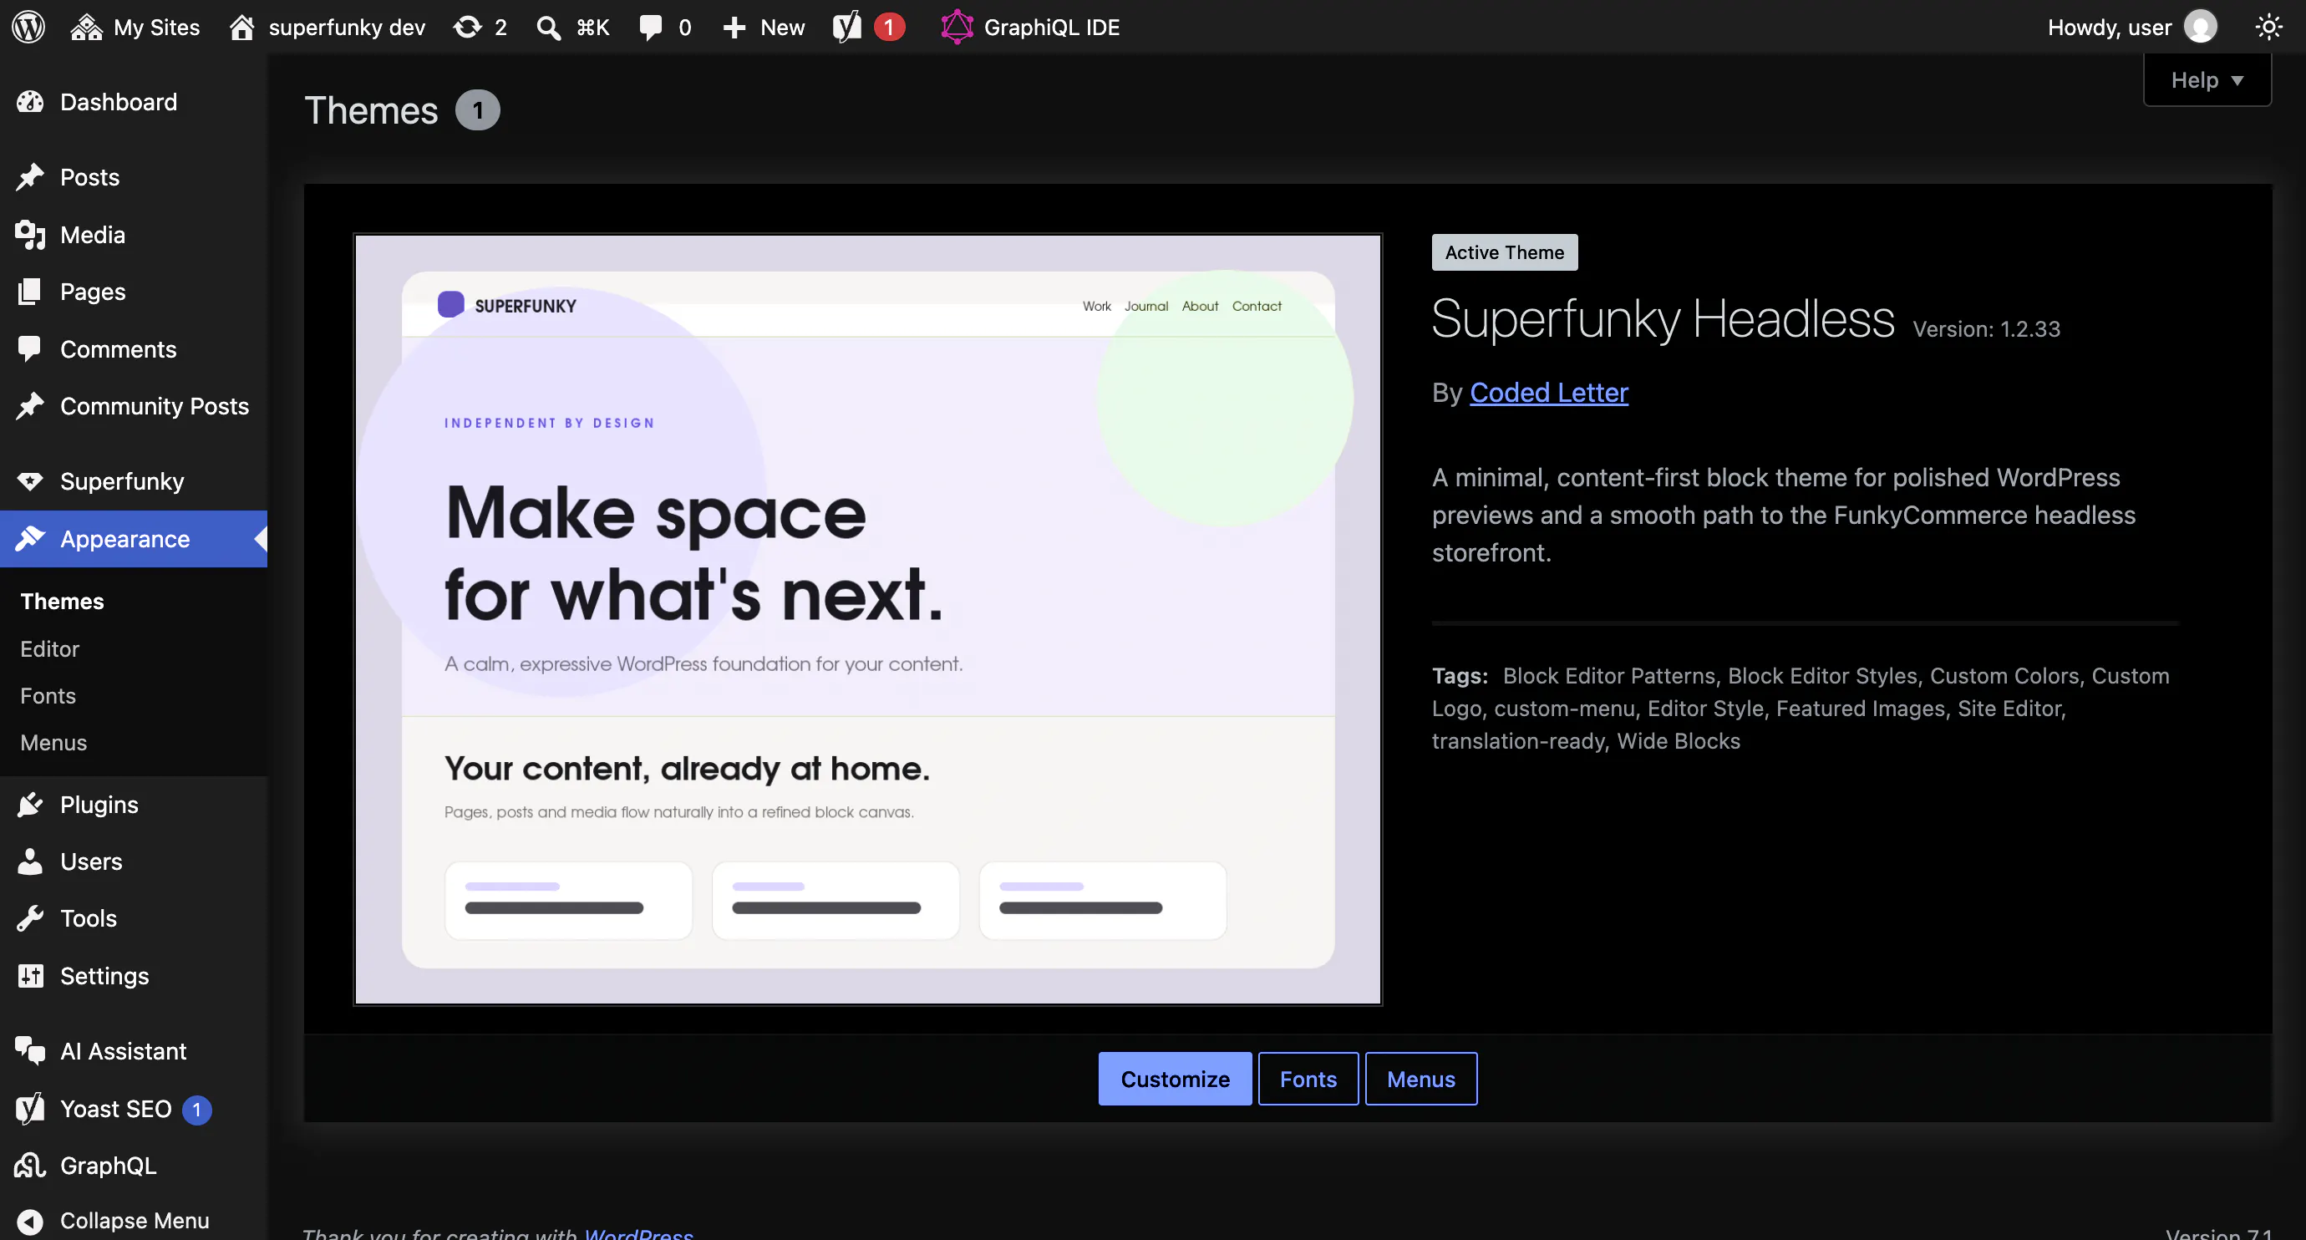
Task: Click the GraphiQL IDE label
Action: (1052, 28)
